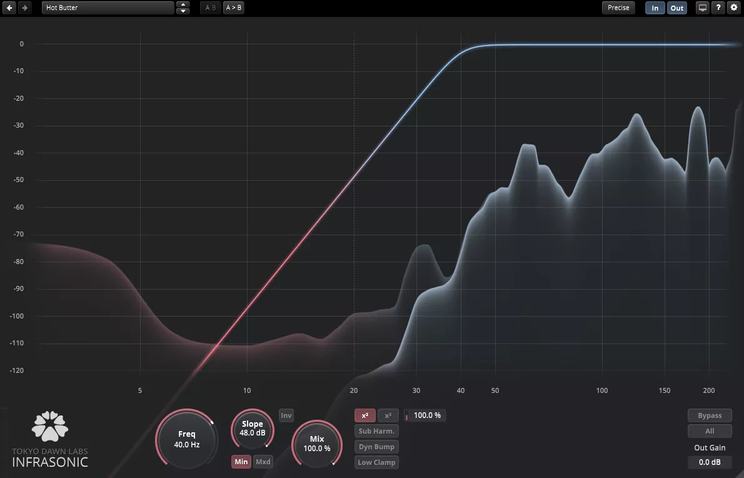Open the Precise quality mode selector
The height and width of the screenshot is (478, 744).
(618, 8)
